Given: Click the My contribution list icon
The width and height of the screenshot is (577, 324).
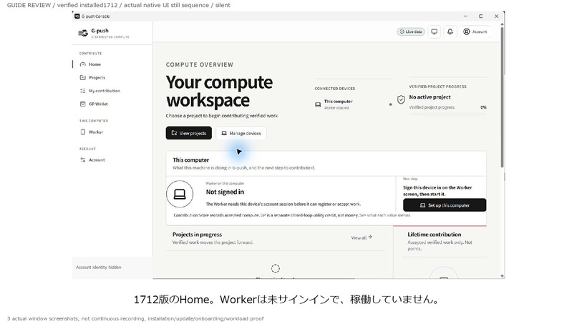Looking at the screenshot, I should coord(83,91).
